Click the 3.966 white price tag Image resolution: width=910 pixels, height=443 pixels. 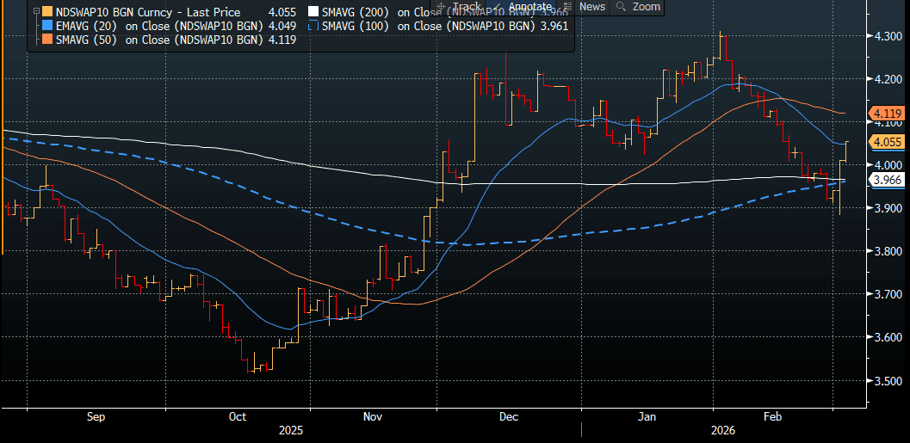click(x=886, y=180)
